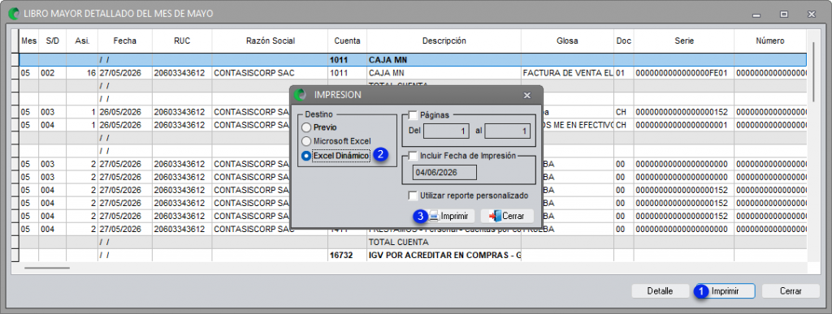Viewport: 832px width, 314px height.
Task: Click the bottom TOTAL CUENTA cell
Action: coord(444,243)
